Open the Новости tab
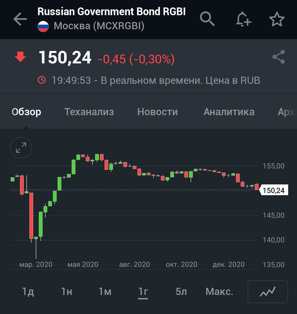Screen dimensions: 297x314 [x=158, y=112]
